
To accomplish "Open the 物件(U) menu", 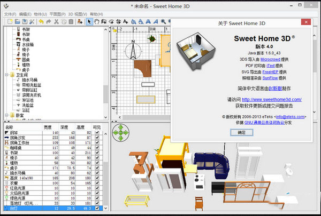I will [x=40, y=14].
